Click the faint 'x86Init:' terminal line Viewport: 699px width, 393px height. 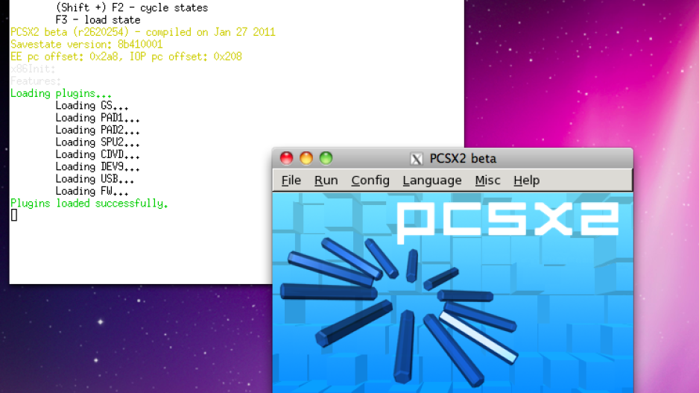pos(33,69)
